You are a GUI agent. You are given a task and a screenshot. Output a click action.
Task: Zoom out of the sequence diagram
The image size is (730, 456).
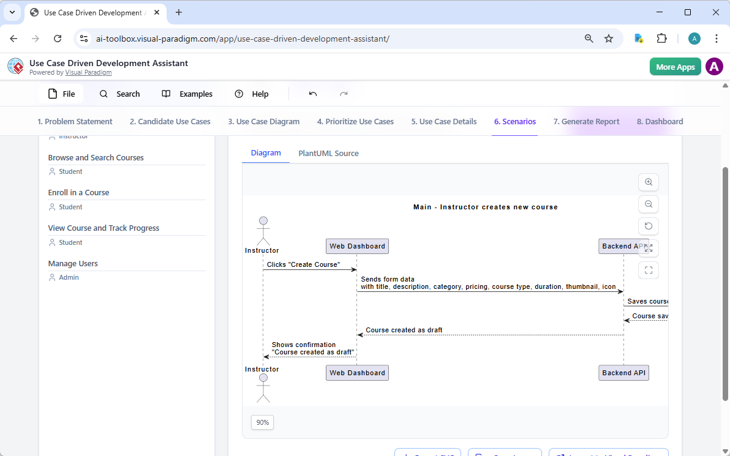coord(648,204)
